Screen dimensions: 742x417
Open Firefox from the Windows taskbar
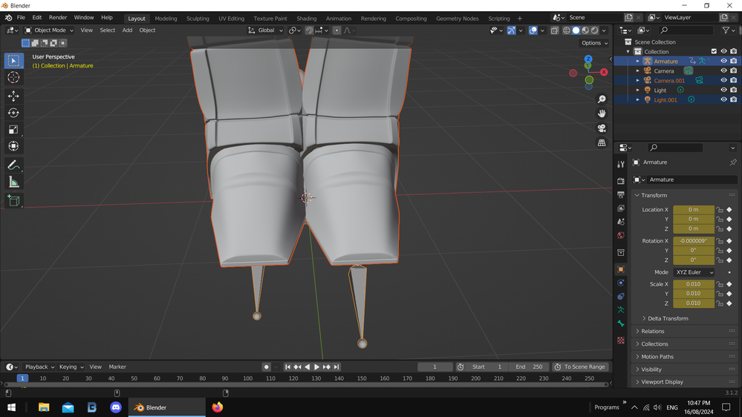(x=217, y=407)
